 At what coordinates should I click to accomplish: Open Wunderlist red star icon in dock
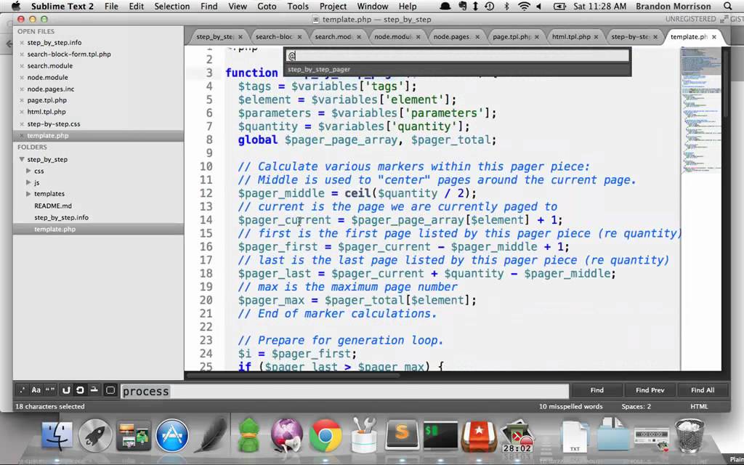click(479, 435)
